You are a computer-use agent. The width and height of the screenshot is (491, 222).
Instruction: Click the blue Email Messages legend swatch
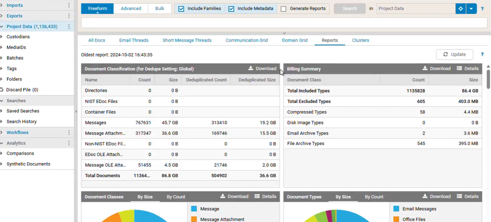tap(396, 209)
